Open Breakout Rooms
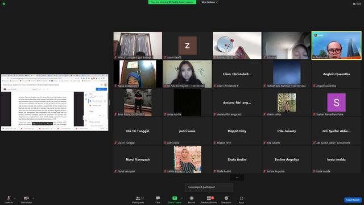This screenshot has height=205, width=364. (209, 199)
